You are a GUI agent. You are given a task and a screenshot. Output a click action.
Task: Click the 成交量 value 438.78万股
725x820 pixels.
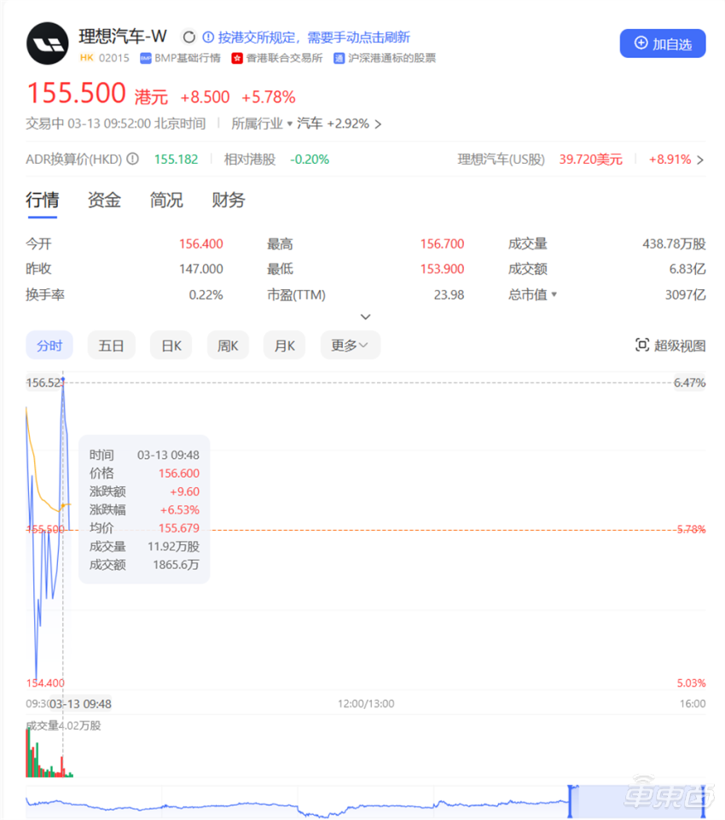pos(675,244)
